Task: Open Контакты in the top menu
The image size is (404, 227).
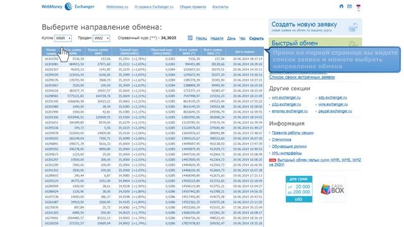Action: point(220,7)
